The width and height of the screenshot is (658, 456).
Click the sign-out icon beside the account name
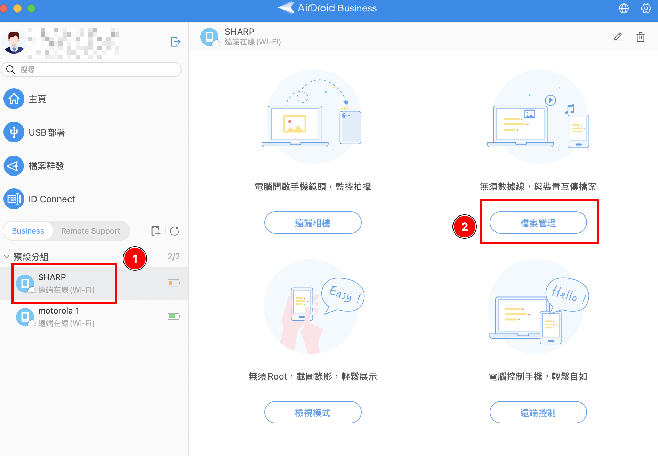[x=176, y=42]
